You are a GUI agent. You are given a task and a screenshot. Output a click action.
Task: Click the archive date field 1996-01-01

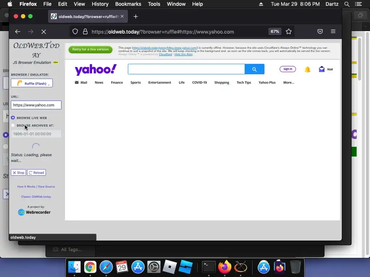(36, 134)
